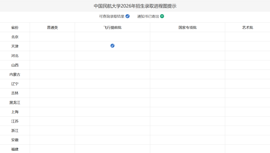Click the province name 山西
270x153 pixels.
[x=15, y=65]
